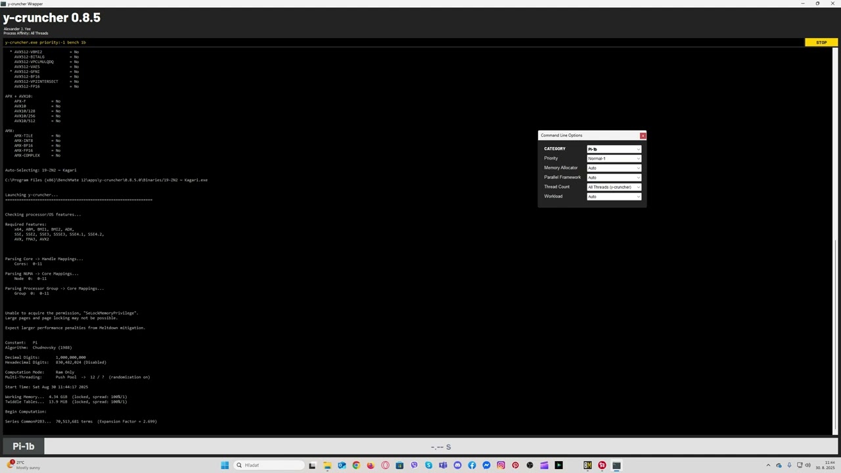This screenshot has height=473, width=841.
Task: Open Messenger from the taskbar
Action: 486,465
